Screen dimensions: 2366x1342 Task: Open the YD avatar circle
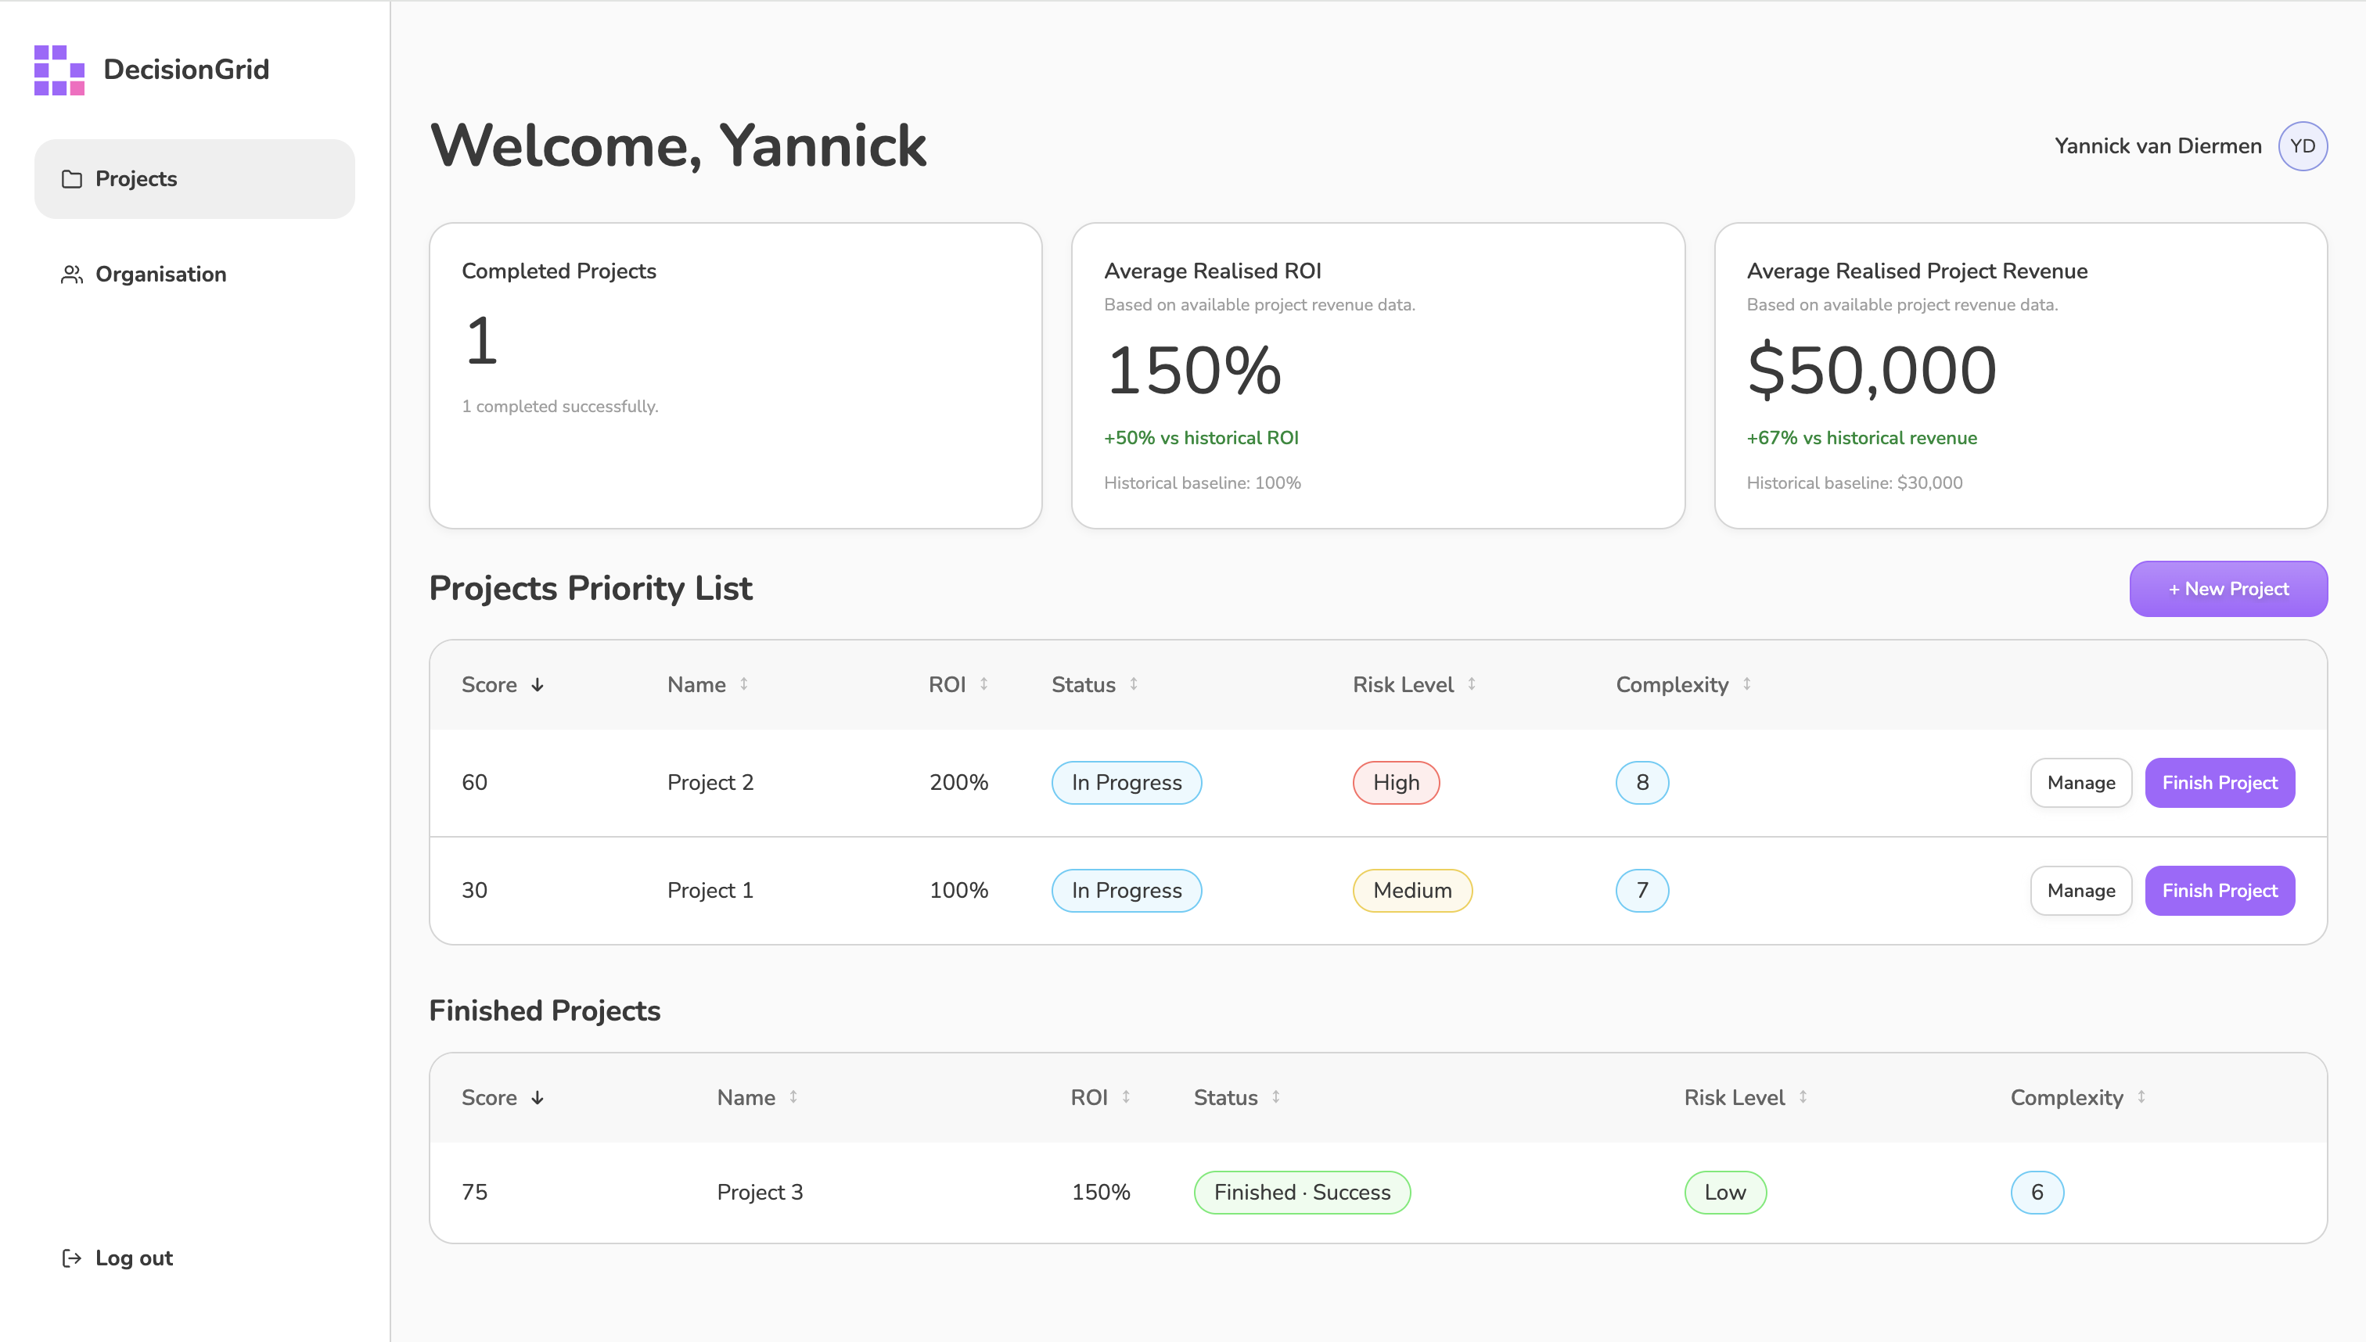(2303, 145)
